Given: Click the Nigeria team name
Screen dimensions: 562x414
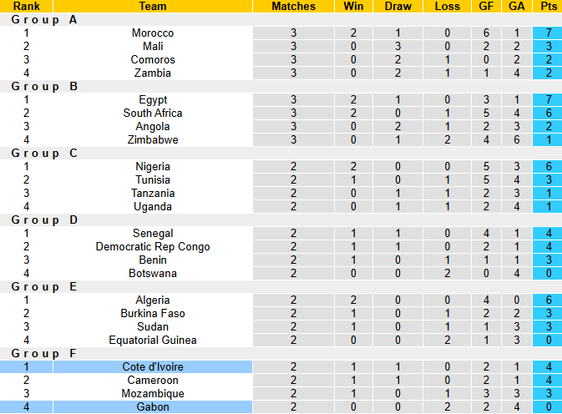Looking at the screenshot, I should [x=153, y=167].
